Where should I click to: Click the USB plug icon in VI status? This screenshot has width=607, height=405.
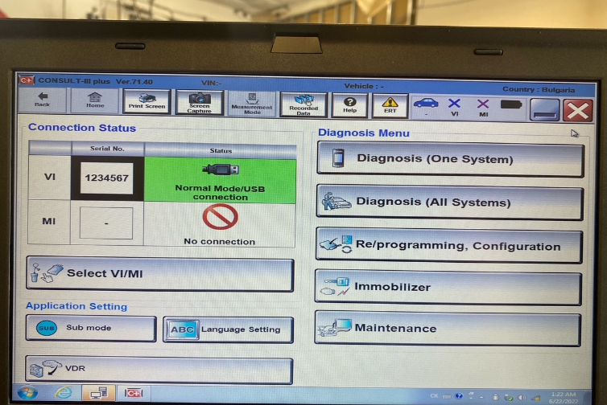coord(221,170)
